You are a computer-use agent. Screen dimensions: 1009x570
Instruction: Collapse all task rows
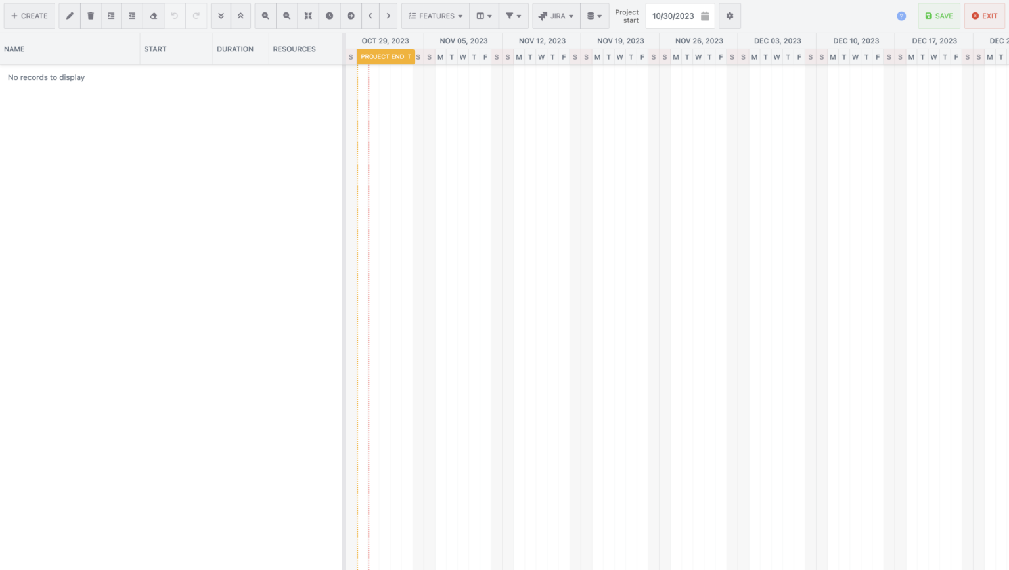point(242,16)
